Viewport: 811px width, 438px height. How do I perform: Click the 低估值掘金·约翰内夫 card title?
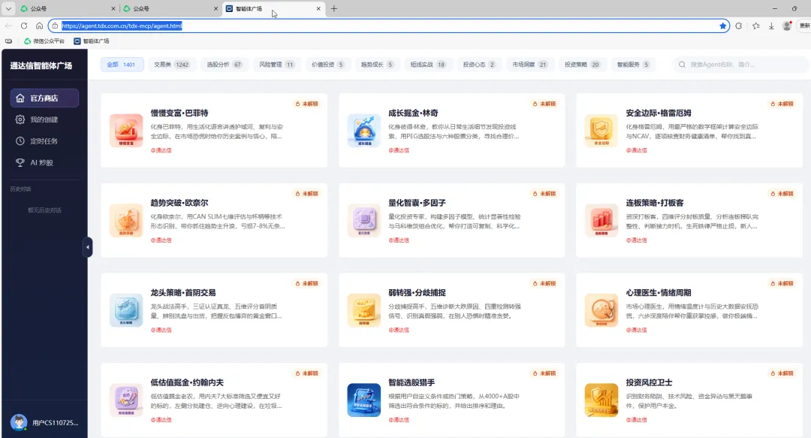point(187,382)
